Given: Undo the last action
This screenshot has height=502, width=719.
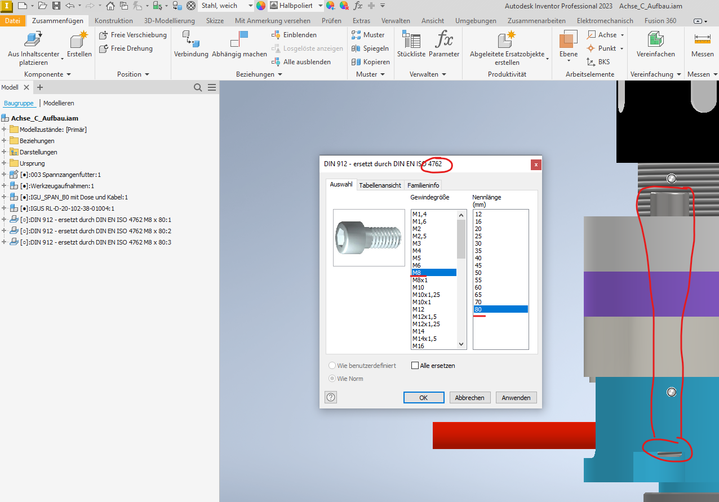Looking at the screenshot, I should 70,6.
